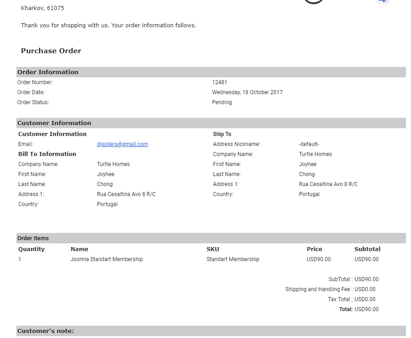411x338 pixels.
Task: Click the "Customer's note:" section header
Action: click(211, 331)
